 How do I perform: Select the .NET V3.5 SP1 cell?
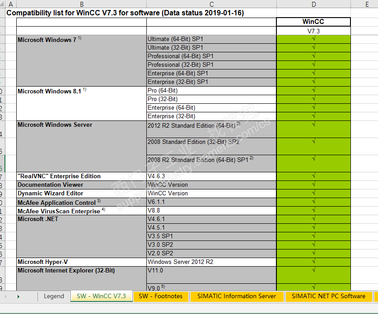(x=211, y=236)
